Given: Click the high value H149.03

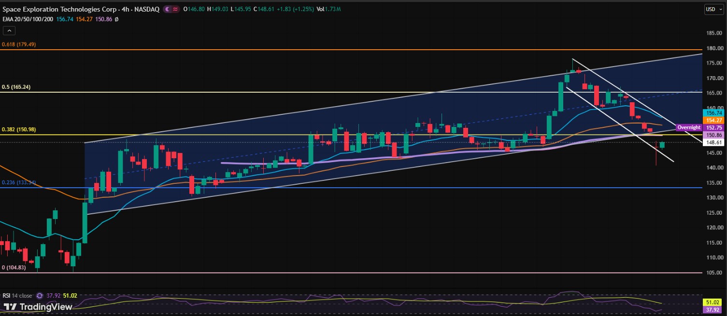Looking at the screenshot, I should click(217, 9).
